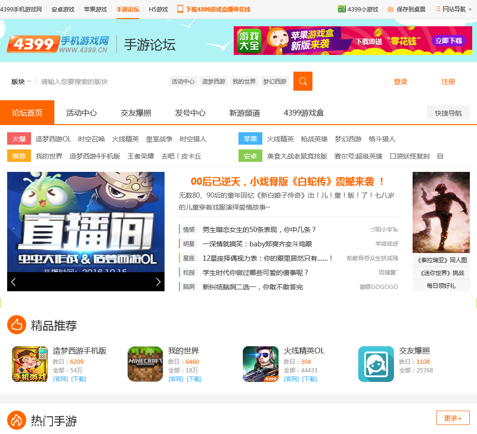477x434 pixels.
Task: Open the 泰拉瑞亚 fan art image
Action: pos(441,212)
